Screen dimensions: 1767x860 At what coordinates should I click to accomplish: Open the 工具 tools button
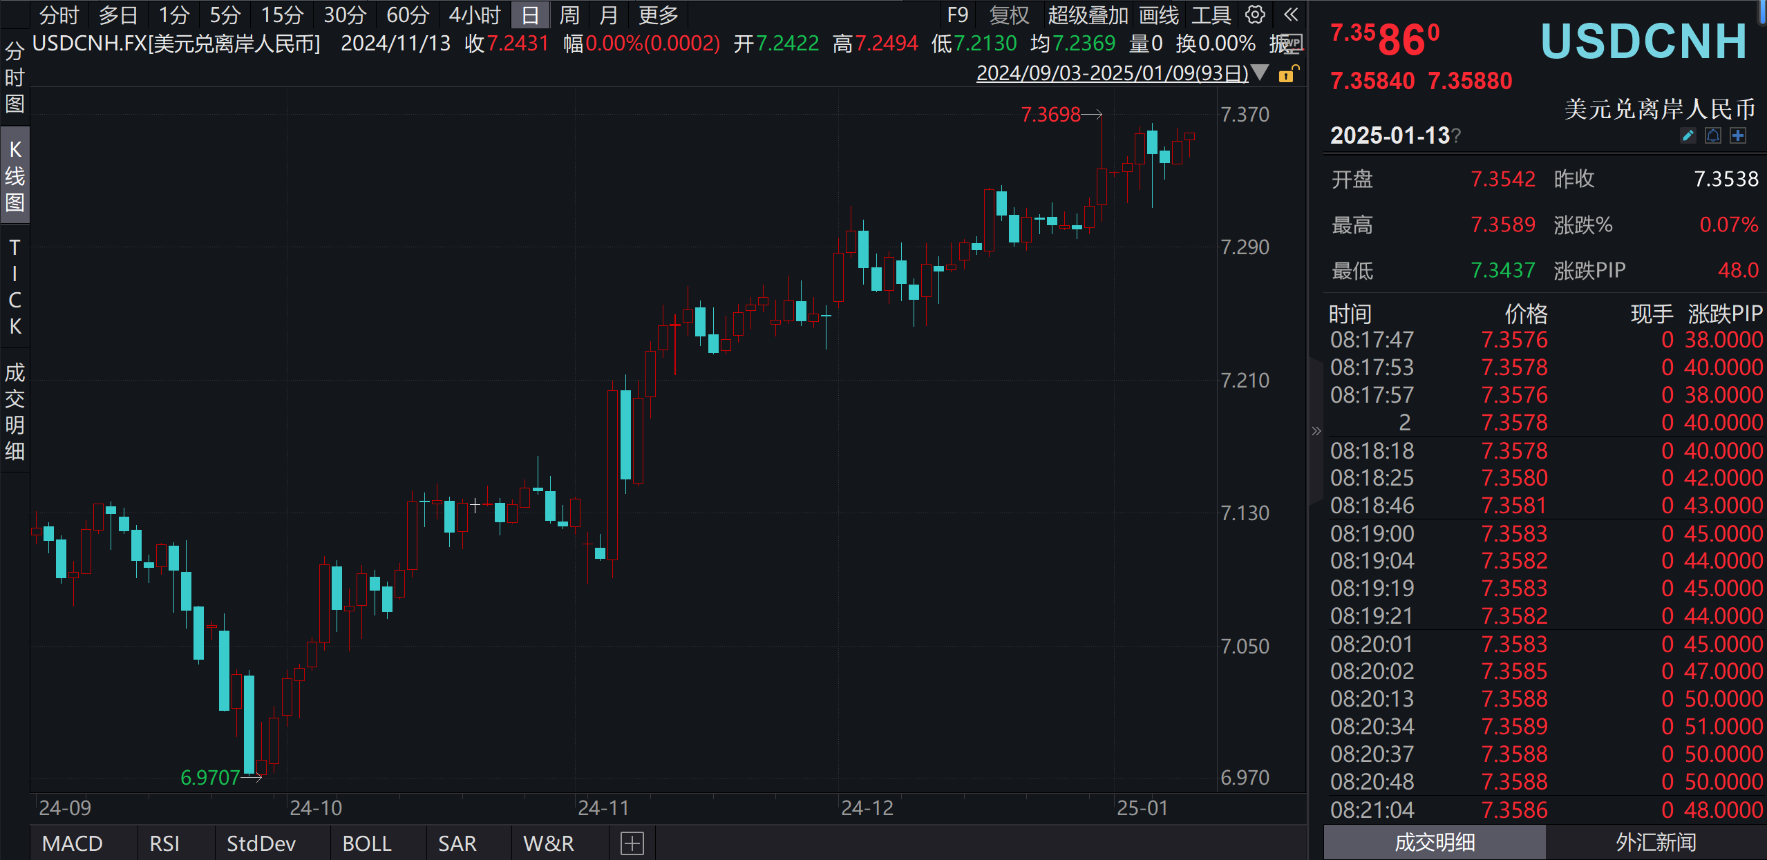1213,15
